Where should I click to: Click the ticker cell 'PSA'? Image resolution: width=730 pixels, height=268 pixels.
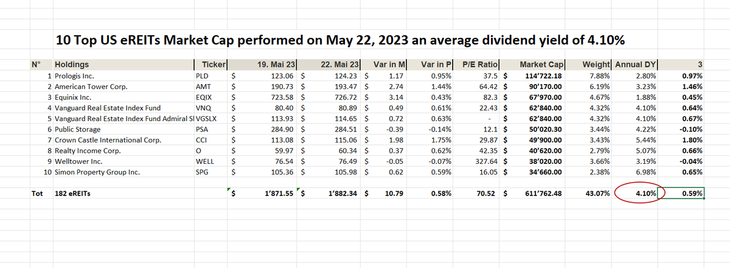click(x=210, y=129)
